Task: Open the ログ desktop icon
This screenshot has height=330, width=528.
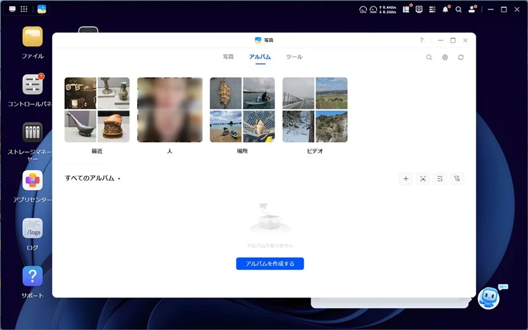Action: [33, 229]
